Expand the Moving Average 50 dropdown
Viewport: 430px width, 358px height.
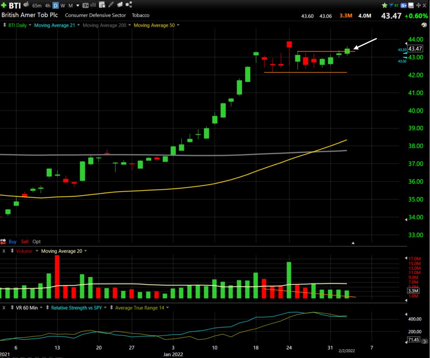click(178, 25)
